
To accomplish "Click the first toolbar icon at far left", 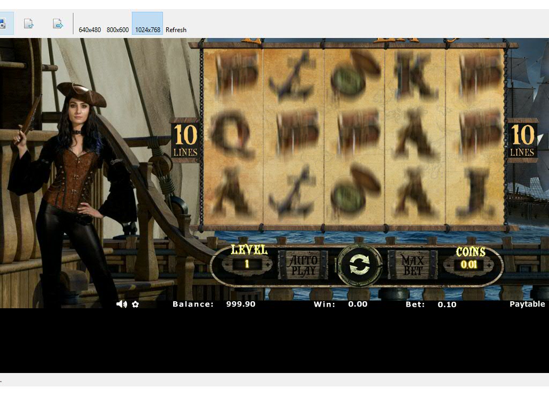I will click(2, 24).
